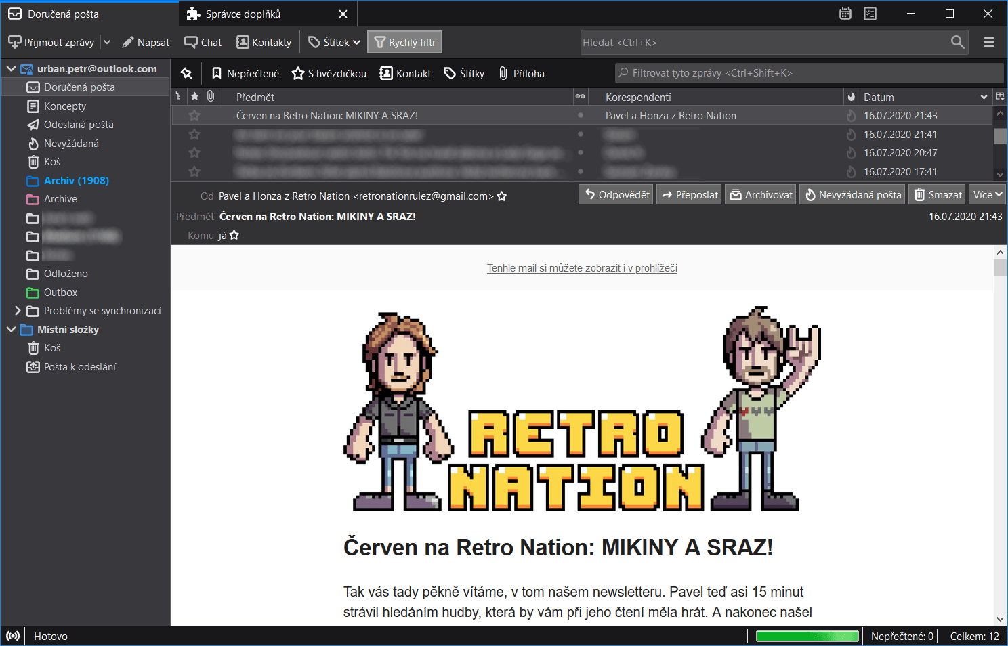The height and width of the screenshot is (646, 1008).
Task: Open the Koncepty drafts folder
Action: click(x=65, y=106)
